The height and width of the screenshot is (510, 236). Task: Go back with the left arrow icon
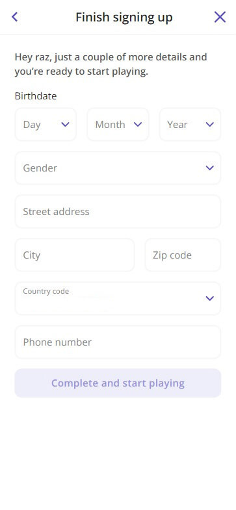click(15, 17)
